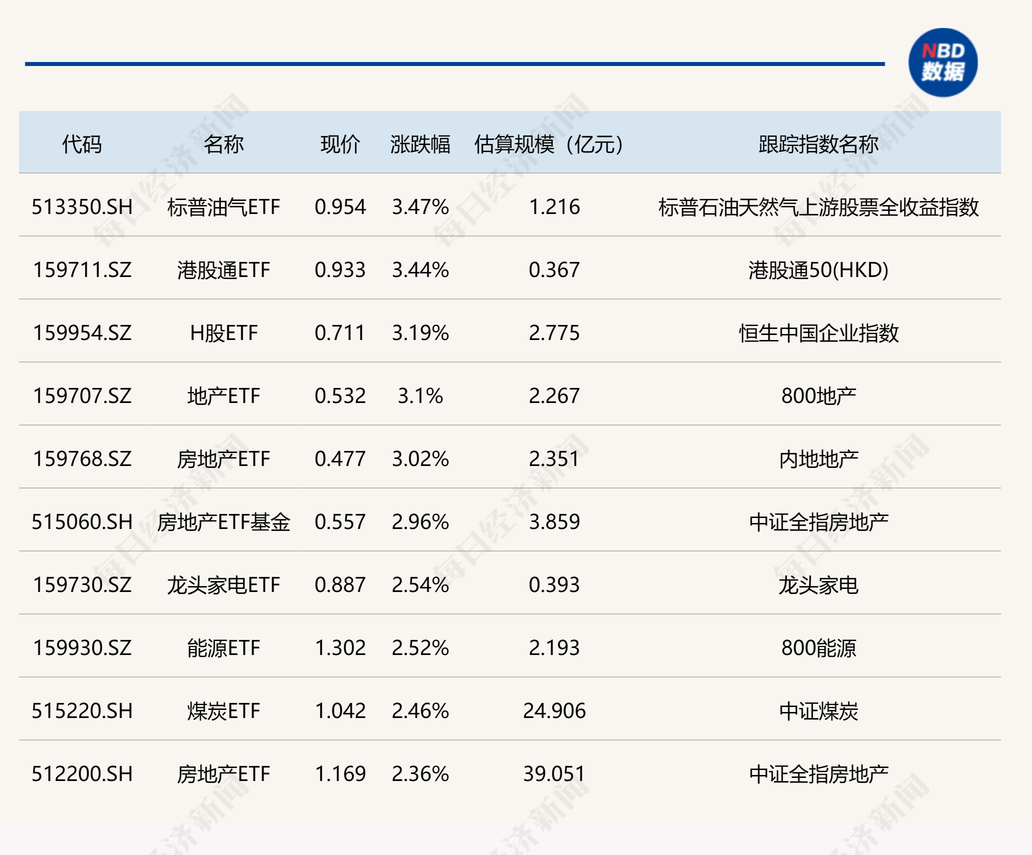The image size is (1032, 855).
Task: Click the scale value 24.906
Action: [554, 711]
